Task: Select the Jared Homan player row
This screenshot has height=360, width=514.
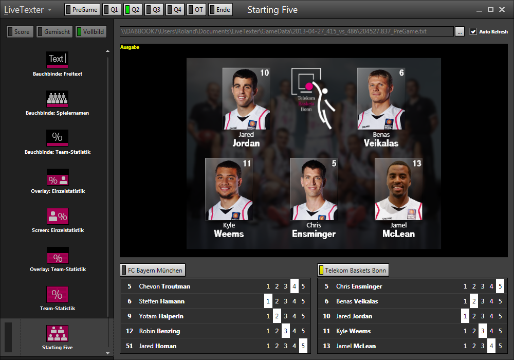Action: [215, 346]
